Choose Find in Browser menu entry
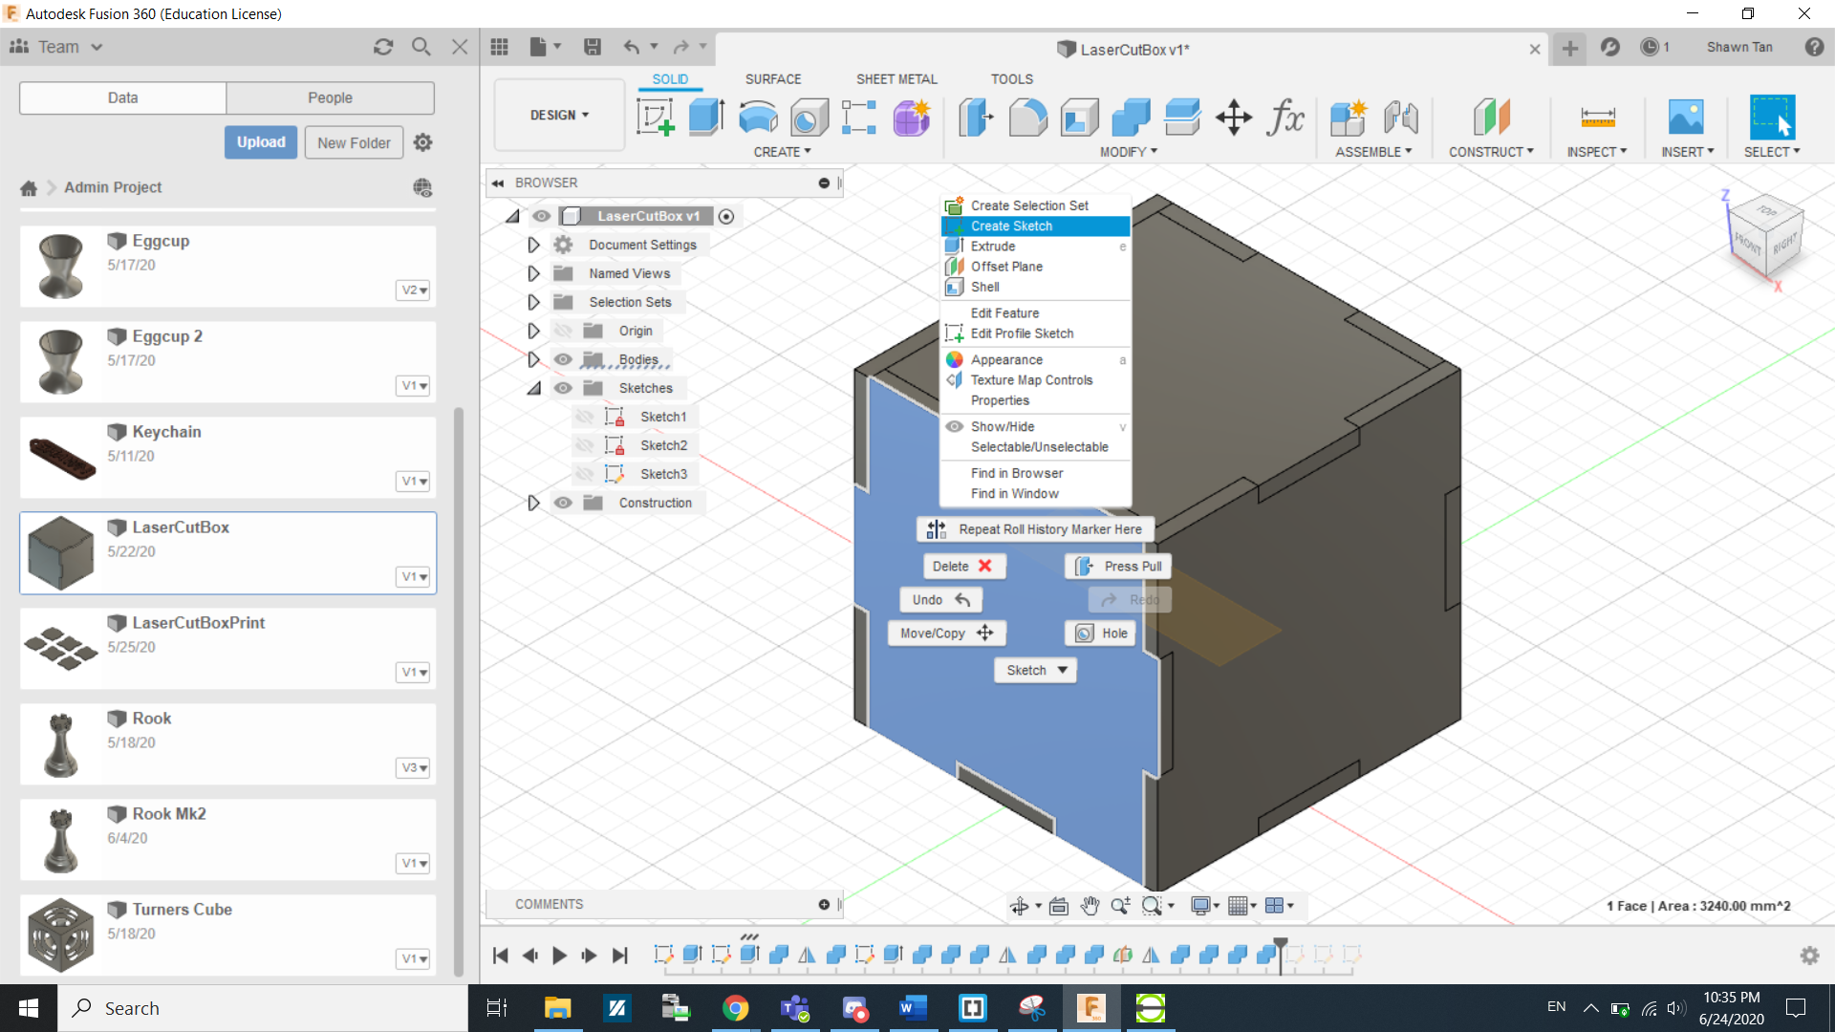 (1035, 473)
